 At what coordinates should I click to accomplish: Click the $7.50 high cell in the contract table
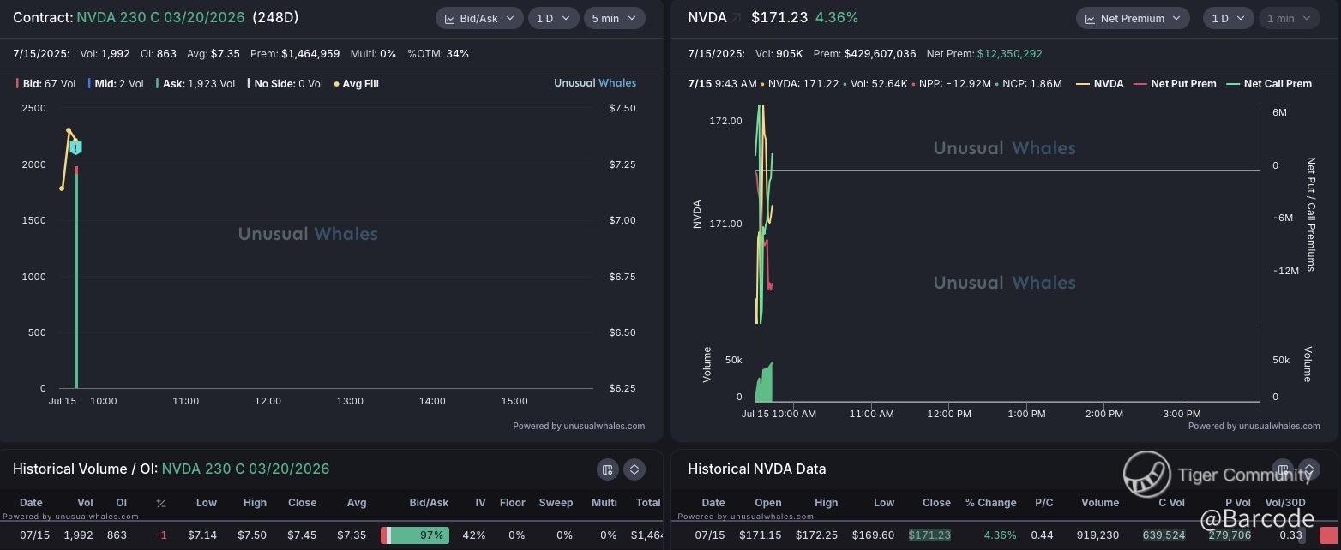[250, 535]
